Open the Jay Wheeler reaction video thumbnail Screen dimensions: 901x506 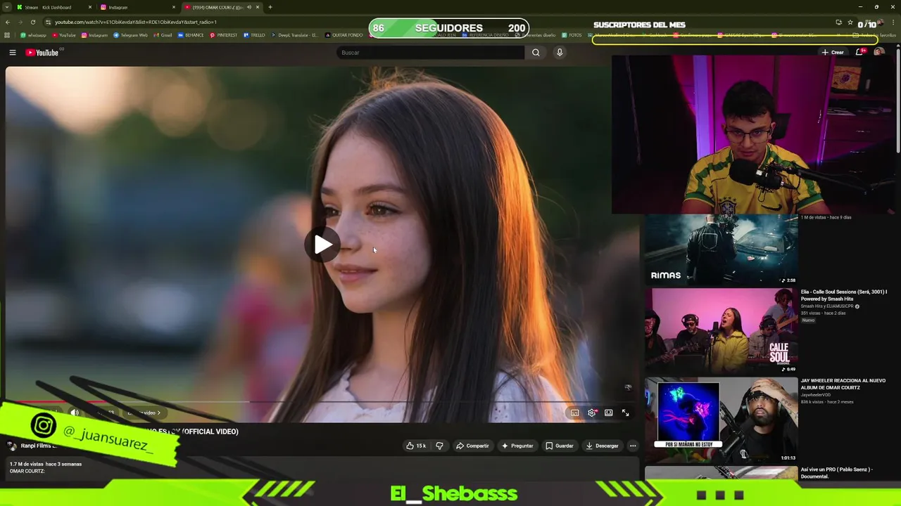pos(722,420)
